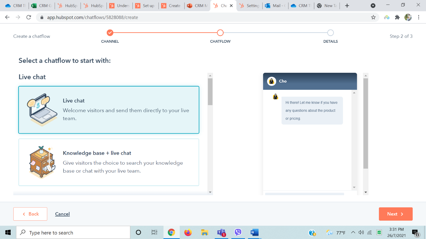Switch to the Unders tab
The width and height of the screenshot is (426, 239).
tap(119, 6)
